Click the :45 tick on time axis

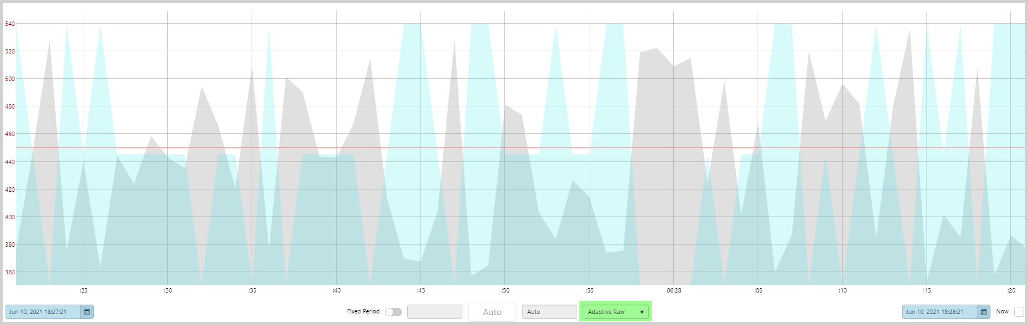coord(421,290)
